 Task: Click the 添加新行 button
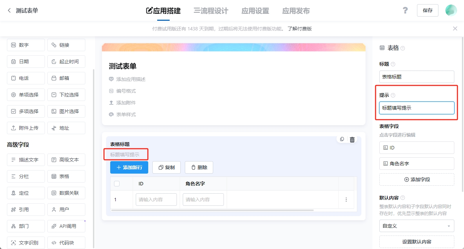[x=129, y=167]
